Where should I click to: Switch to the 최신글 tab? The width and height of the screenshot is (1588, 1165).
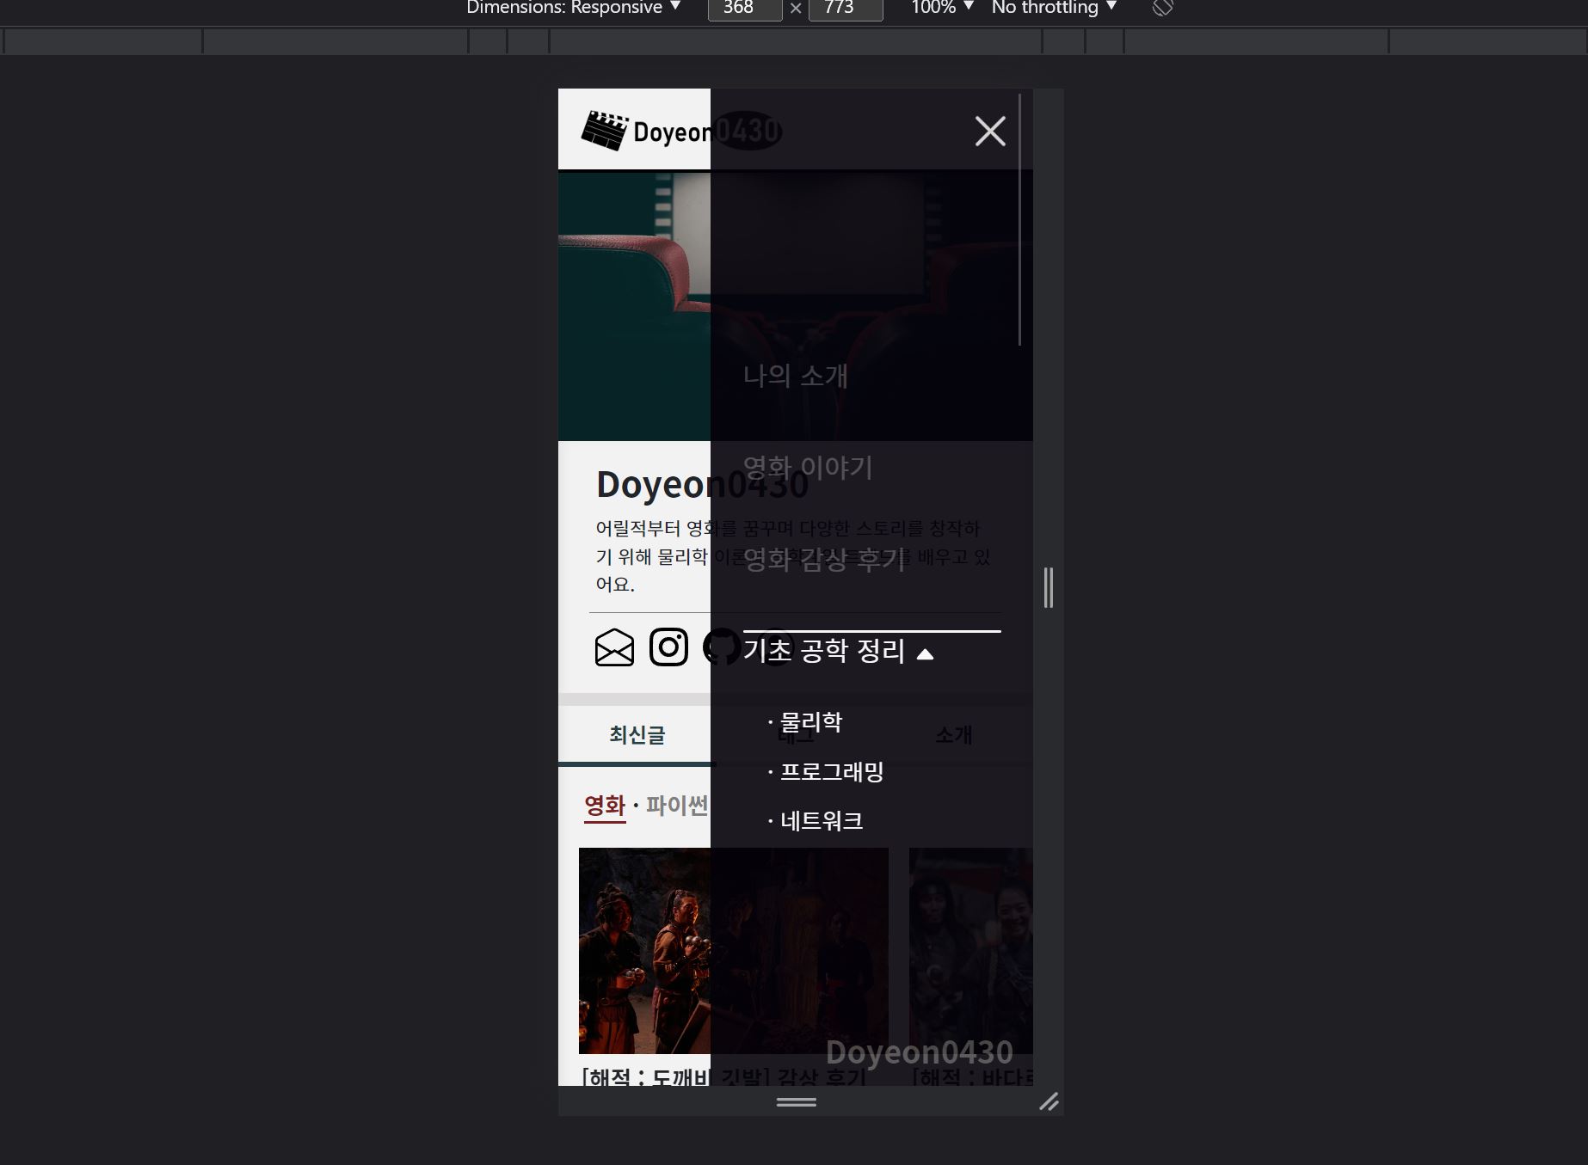tap(637, 735)
